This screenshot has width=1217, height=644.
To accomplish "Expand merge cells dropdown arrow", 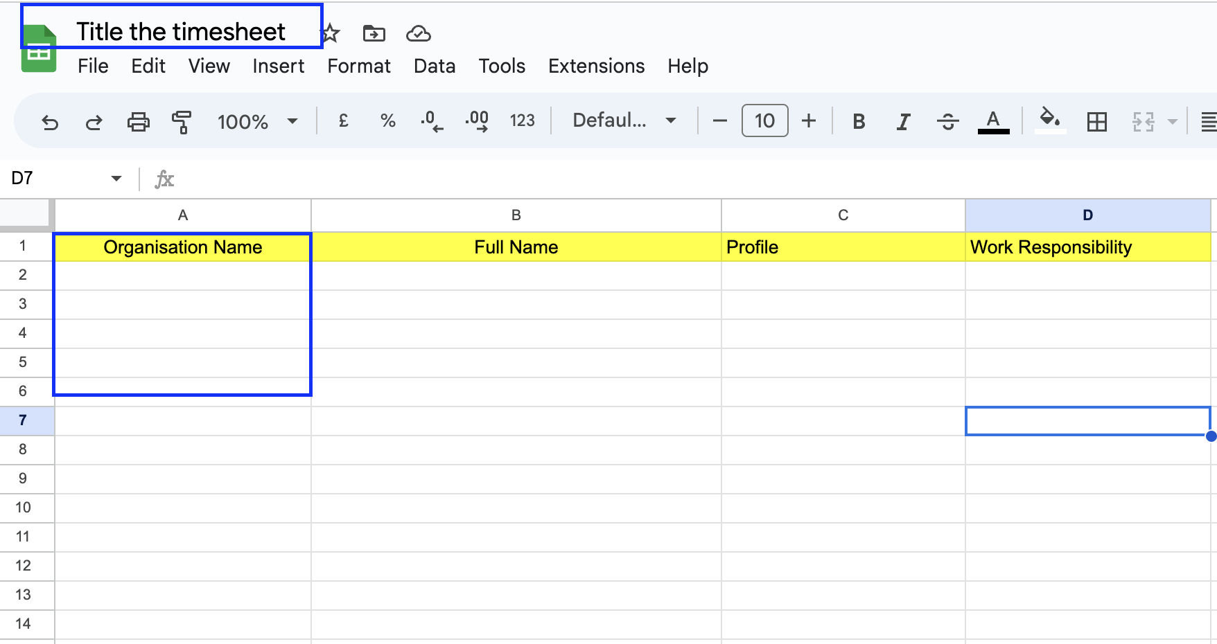I will [1173, 122].
